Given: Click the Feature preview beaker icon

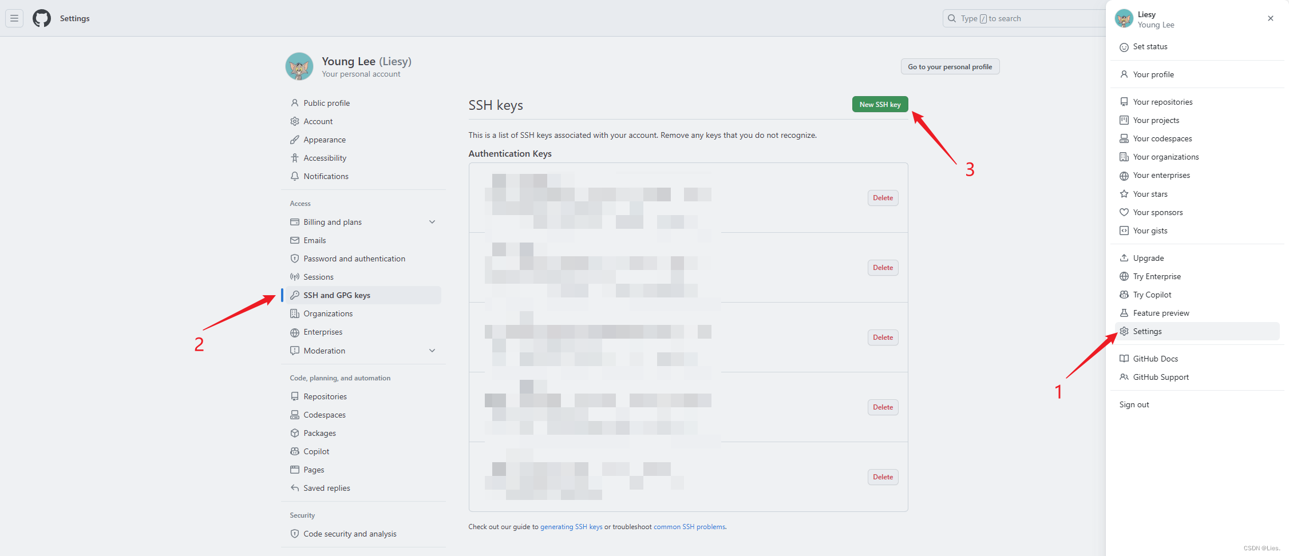Looking at the screenshot, I should pyautogui.click(x=1124, y=313).
